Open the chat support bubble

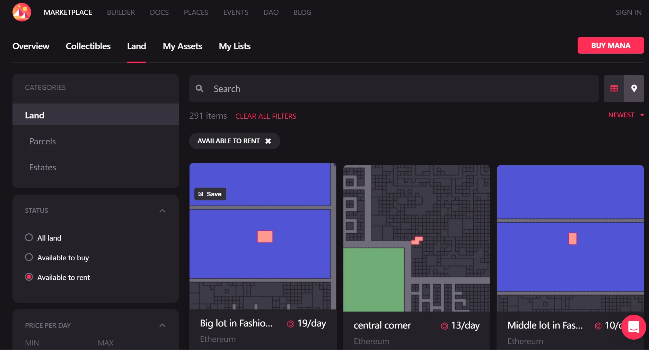[633, 327]
